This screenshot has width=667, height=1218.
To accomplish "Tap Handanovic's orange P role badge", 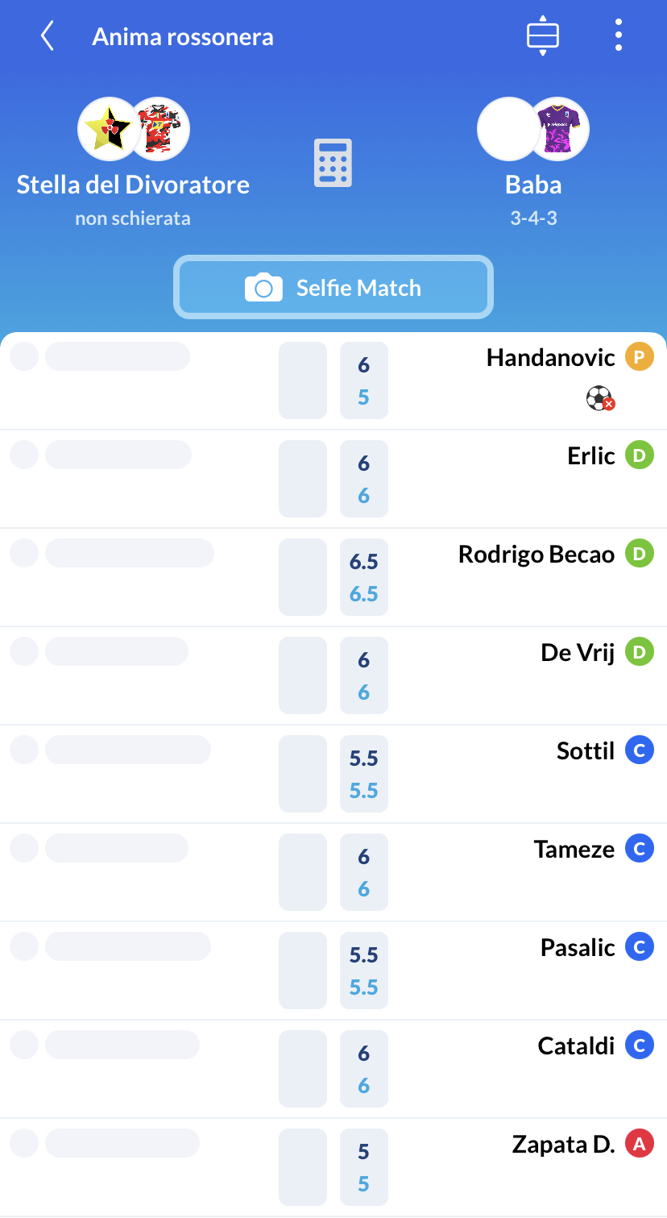I will tap(640, 356).
